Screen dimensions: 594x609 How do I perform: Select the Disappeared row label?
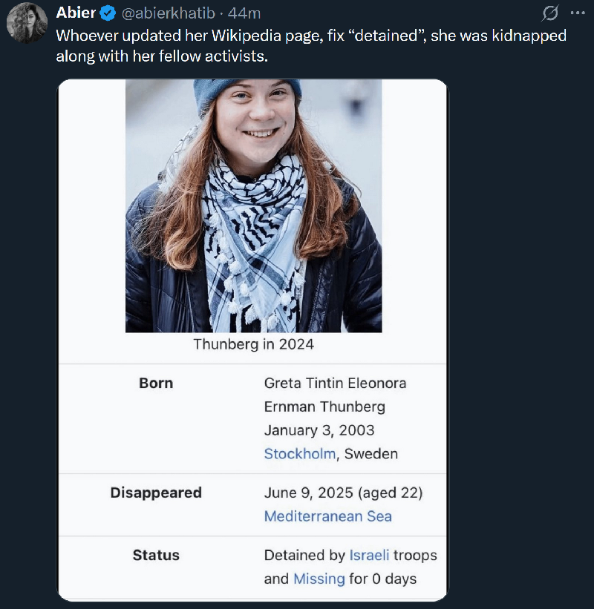[x=156, y=493]
